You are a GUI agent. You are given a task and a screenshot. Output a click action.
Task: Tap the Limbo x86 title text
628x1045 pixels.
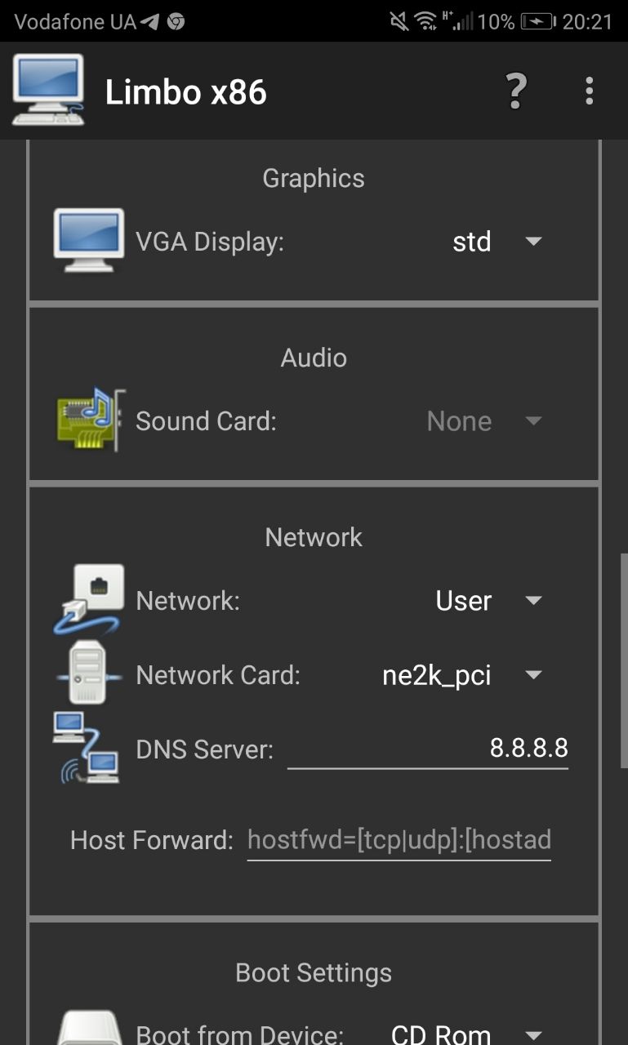click(x=186, y=92)
